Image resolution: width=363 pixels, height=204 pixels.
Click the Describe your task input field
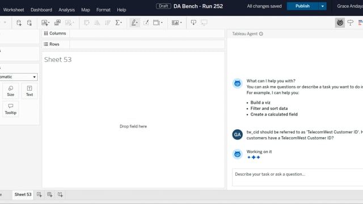pyautogui.click(x=297, y=177)
